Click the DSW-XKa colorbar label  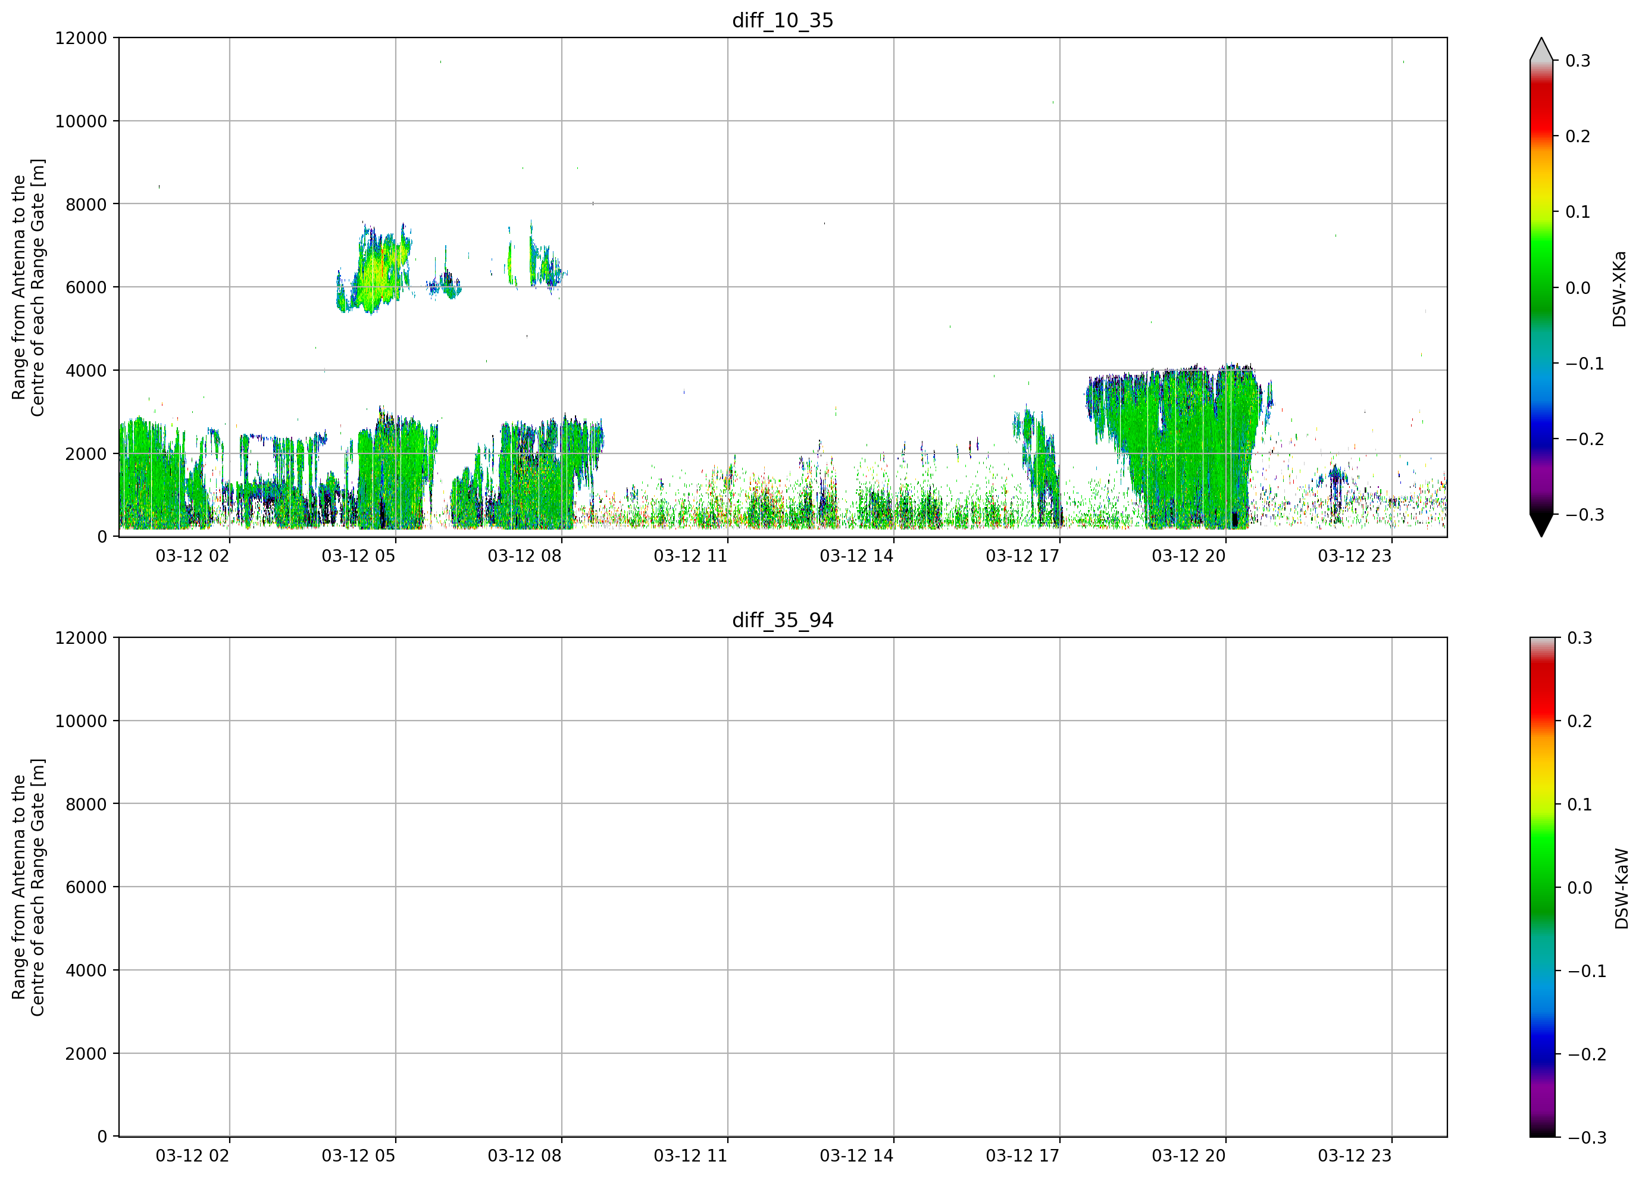[1619, 289]
